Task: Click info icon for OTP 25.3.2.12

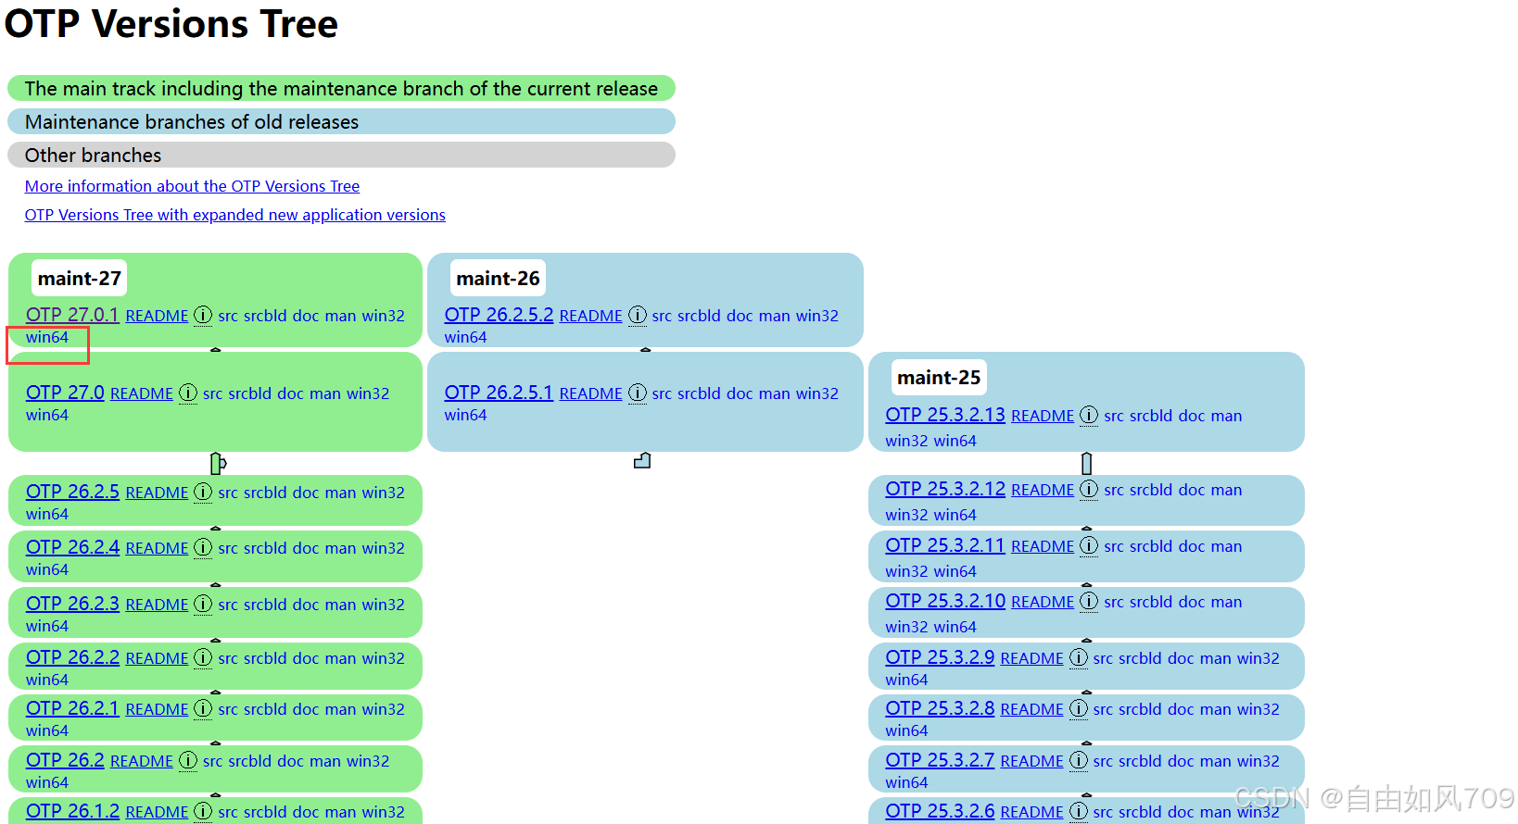Action: click(x=1089, y=490)
